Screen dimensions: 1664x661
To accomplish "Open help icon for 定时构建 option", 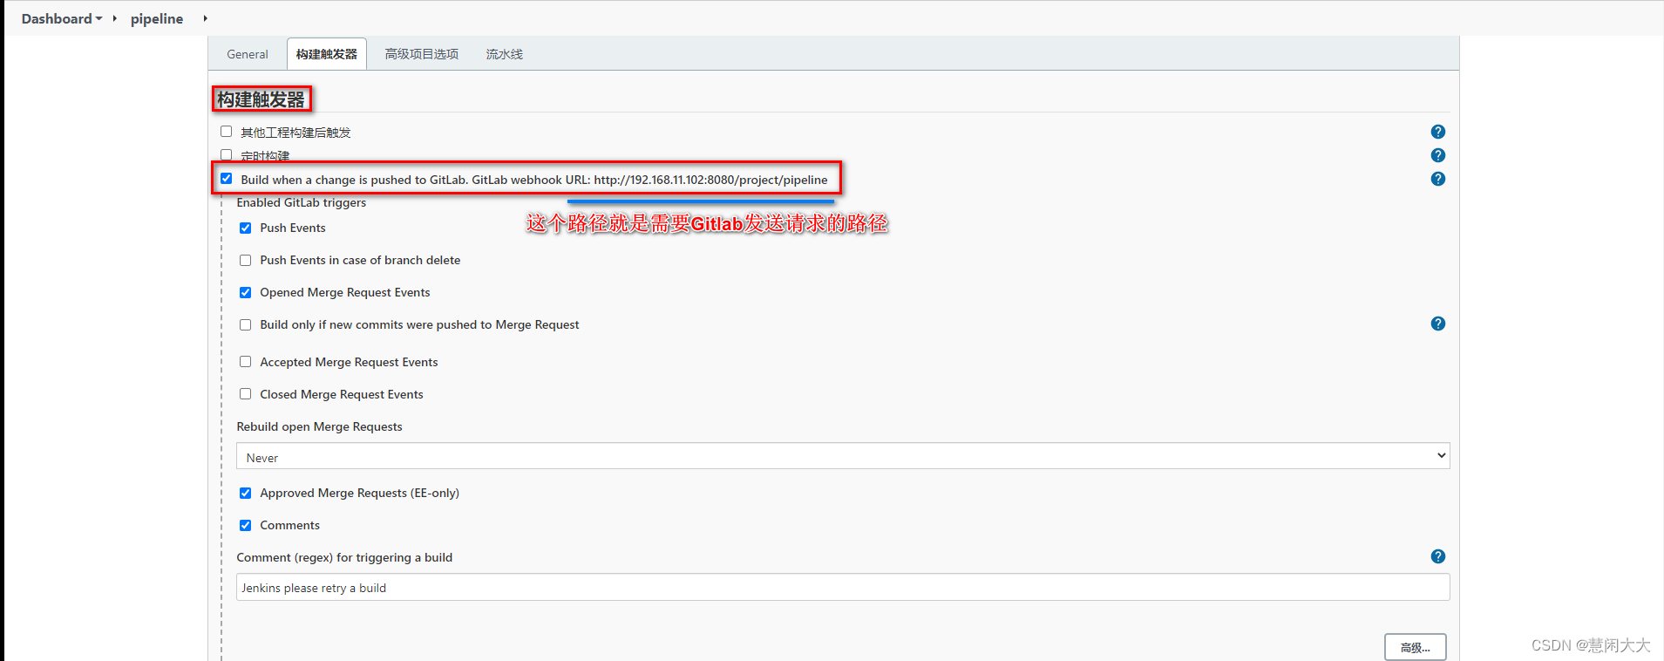I will click(x=1438, y=155).
